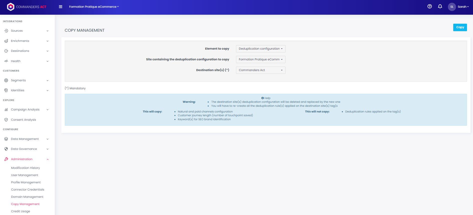Screen dimensions: 473x215
Task: Open the source site dropdown
Action: (261, 59)
